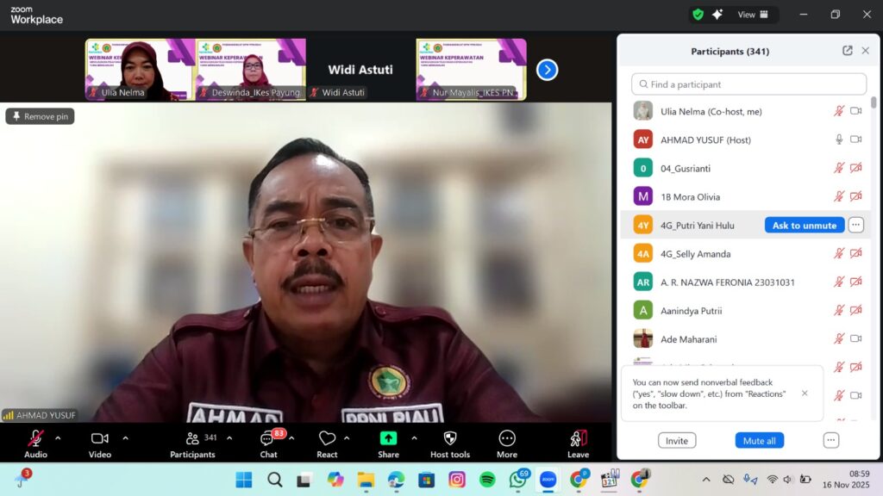883x496 pixels.
Task: Open the Chat panel icon
Action: (x=268, y=439)
